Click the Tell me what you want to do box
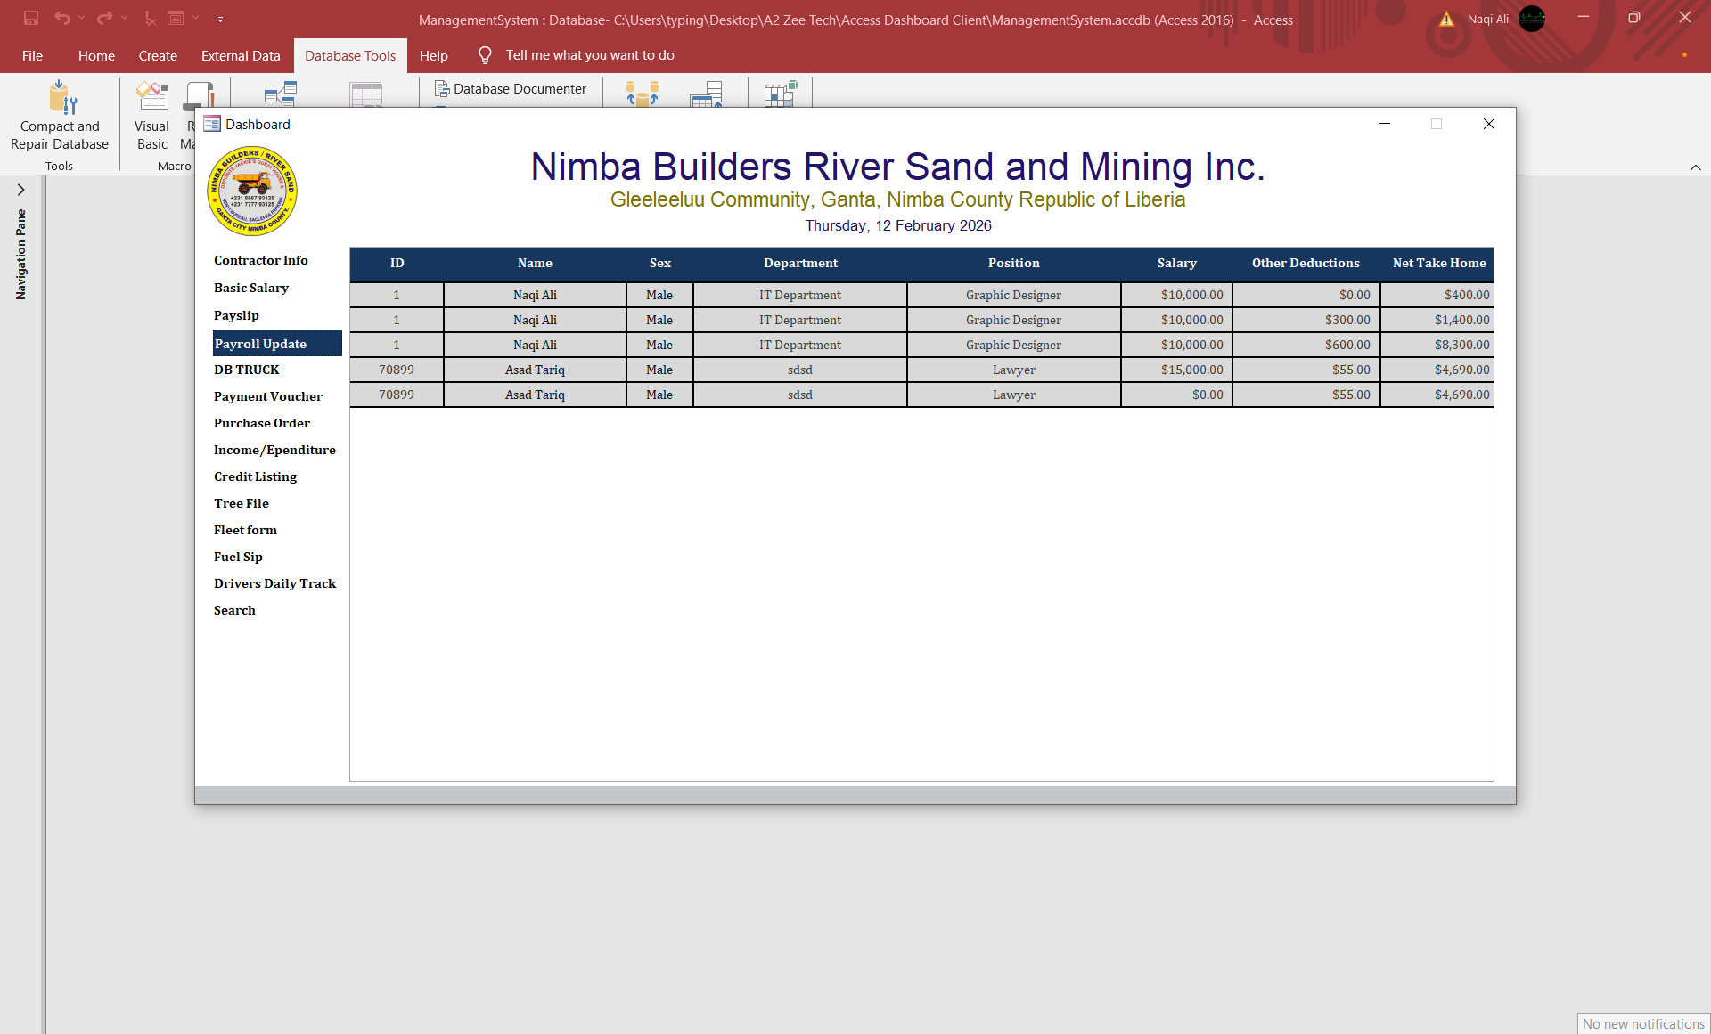 pos(590,55)
